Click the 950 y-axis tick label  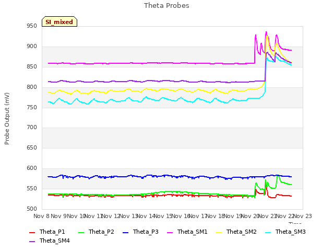pos(32,26)
